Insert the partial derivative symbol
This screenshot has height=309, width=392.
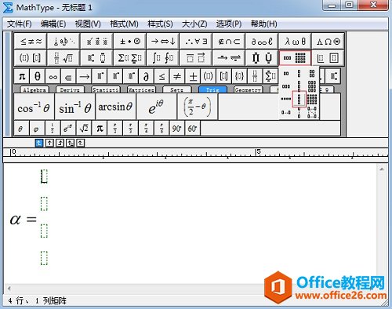coord(146,77)
